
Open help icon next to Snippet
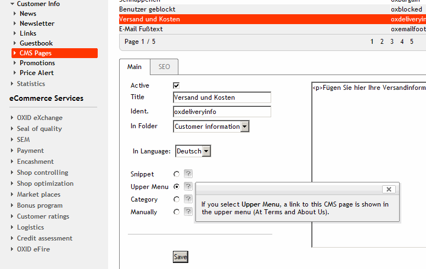point(188,174)
